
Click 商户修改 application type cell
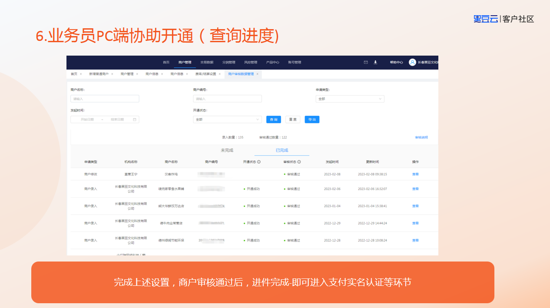tap(91, 174)
